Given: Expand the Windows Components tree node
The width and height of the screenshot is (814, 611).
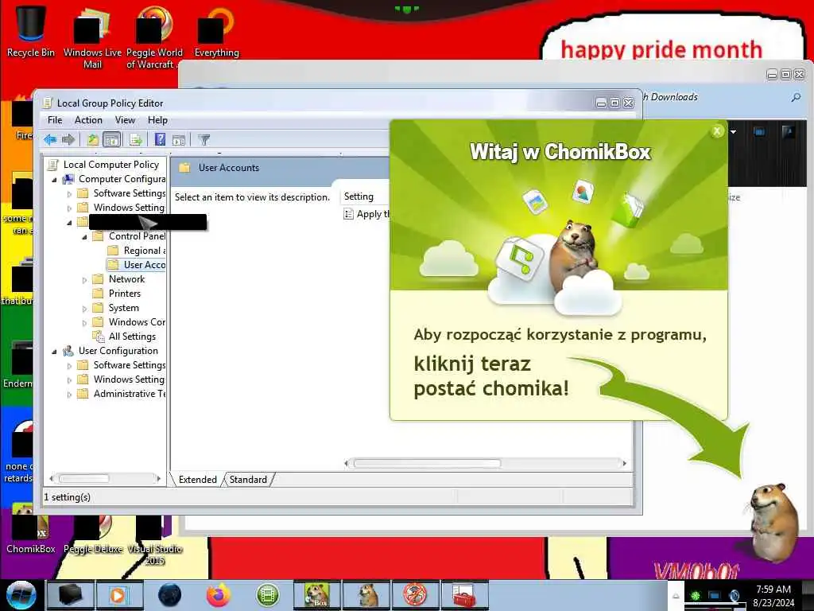Looking at the screenshot, I should point(84,323).
